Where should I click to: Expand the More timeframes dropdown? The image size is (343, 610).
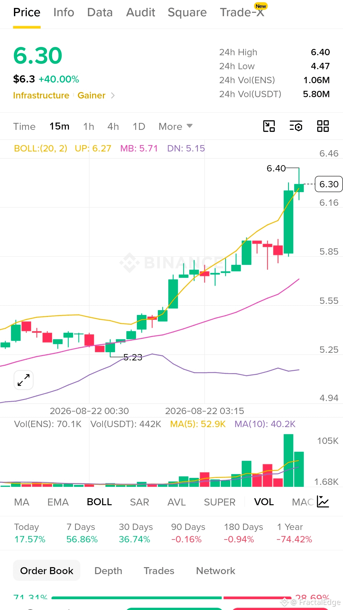(x=176, y=126)
